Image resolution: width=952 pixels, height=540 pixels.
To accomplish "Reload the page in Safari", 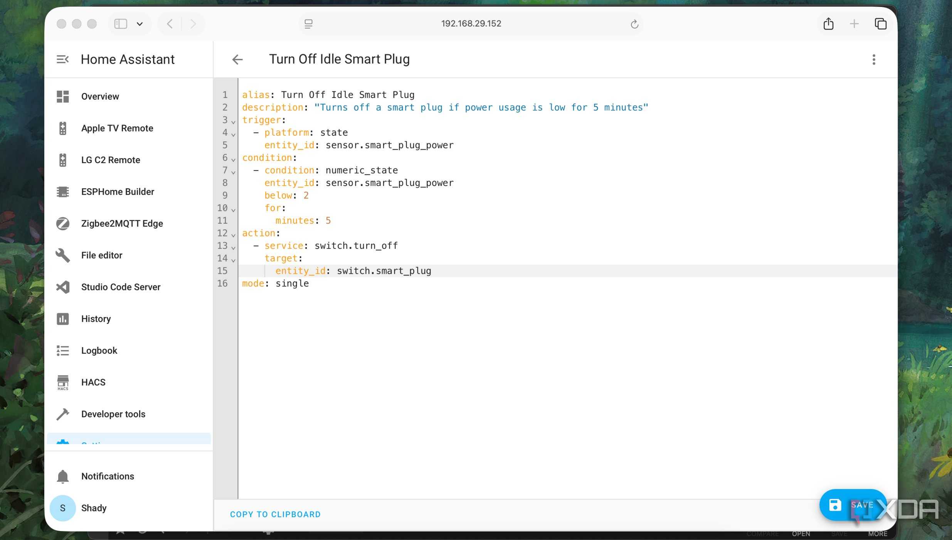I will (x=634, y=24).
